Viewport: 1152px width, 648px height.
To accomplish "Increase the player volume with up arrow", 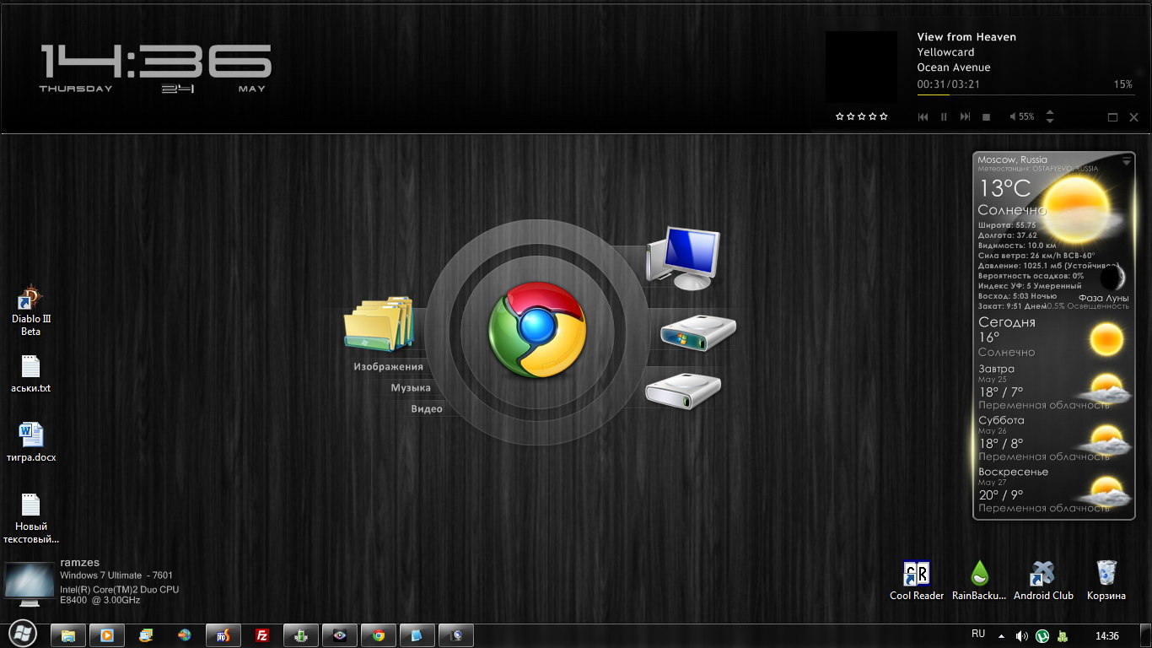I will tap(1050, 112).
